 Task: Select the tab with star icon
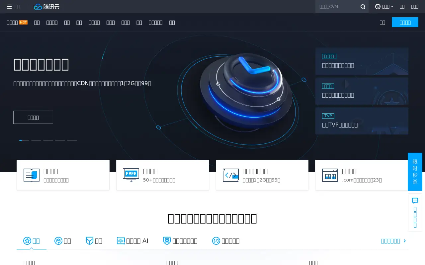pos(32,241)
